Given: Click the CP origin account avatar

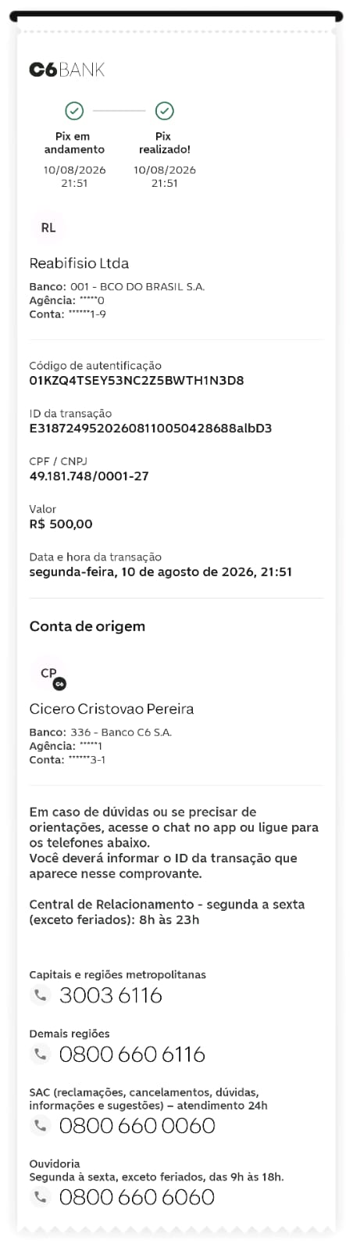Looking at the screenshot, I should (x=50, y=674).
